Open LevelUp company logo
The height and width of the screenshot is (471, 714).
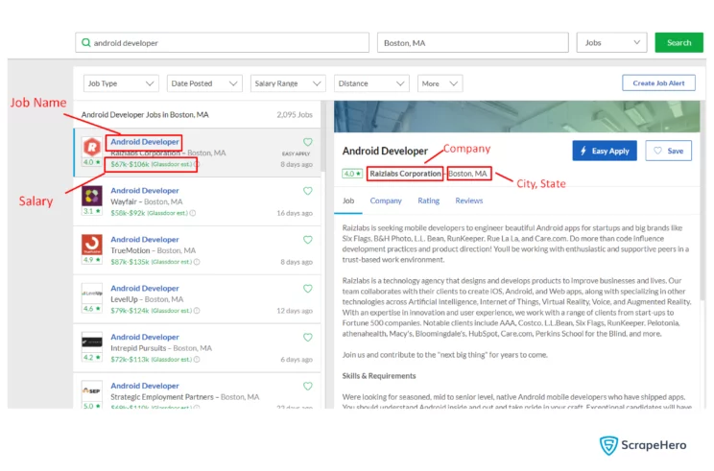coord(92,294)
